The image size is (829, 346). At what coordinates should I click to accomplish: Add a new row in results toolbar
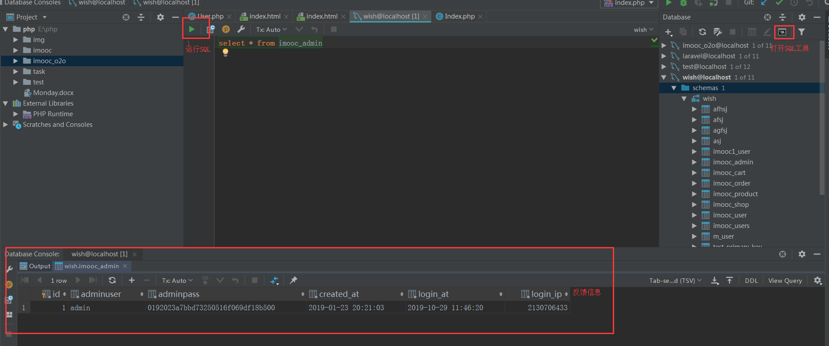point(132,280)
